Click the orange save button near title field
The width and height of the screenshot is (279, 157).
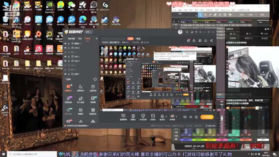pyautogui.click(x=130, y=39)
